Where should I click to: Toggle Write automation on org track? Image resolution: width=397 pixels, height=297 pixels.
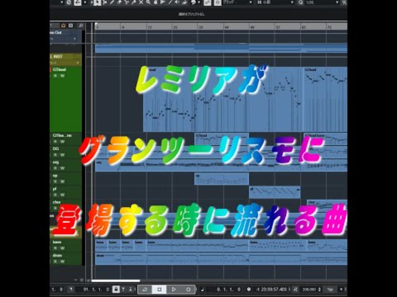pos(62,168)
